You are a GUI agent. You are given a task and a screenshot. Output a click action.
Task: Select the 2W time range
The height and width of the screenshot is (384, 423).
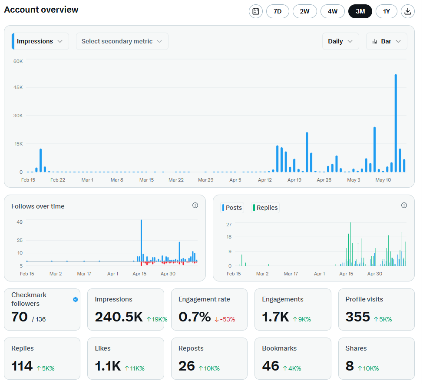coord(304,11)
